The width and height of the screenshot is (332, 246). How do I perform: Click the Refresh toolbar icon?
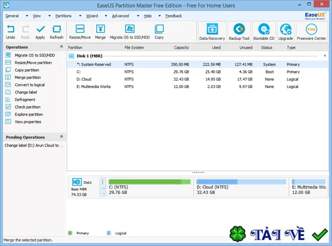[x=56, y=32]
